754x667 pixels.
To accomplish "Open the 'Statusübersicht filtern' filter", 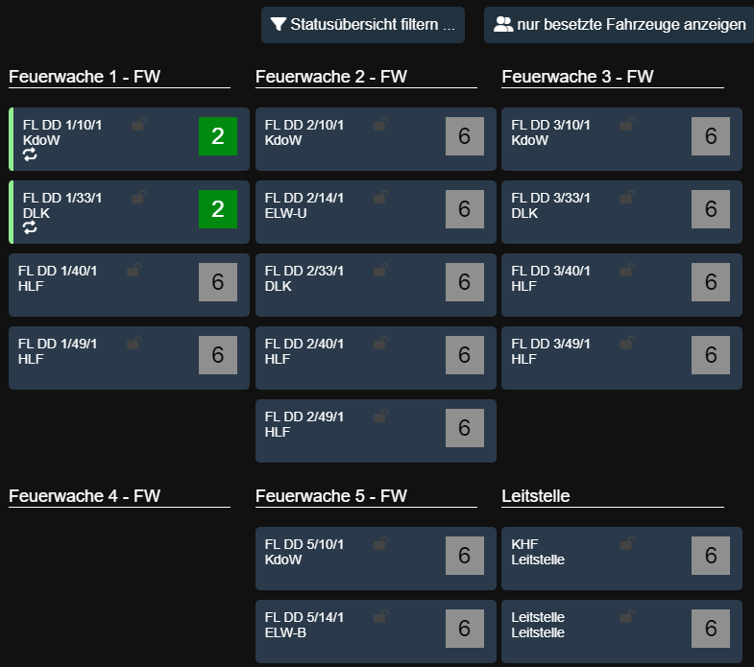I will click(363, 25).
